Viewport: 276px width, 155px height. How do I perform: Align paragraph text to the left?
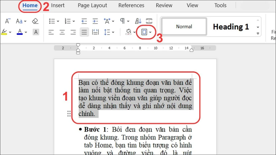pos(51,32)
